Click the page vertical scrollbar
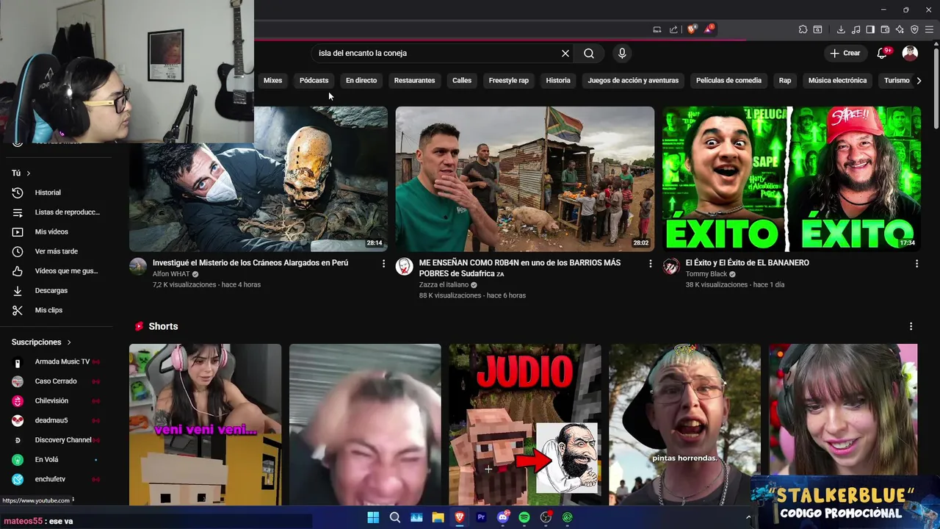This screenshot has height=529, width=940. pyautogui.click(x=936, y=88)
